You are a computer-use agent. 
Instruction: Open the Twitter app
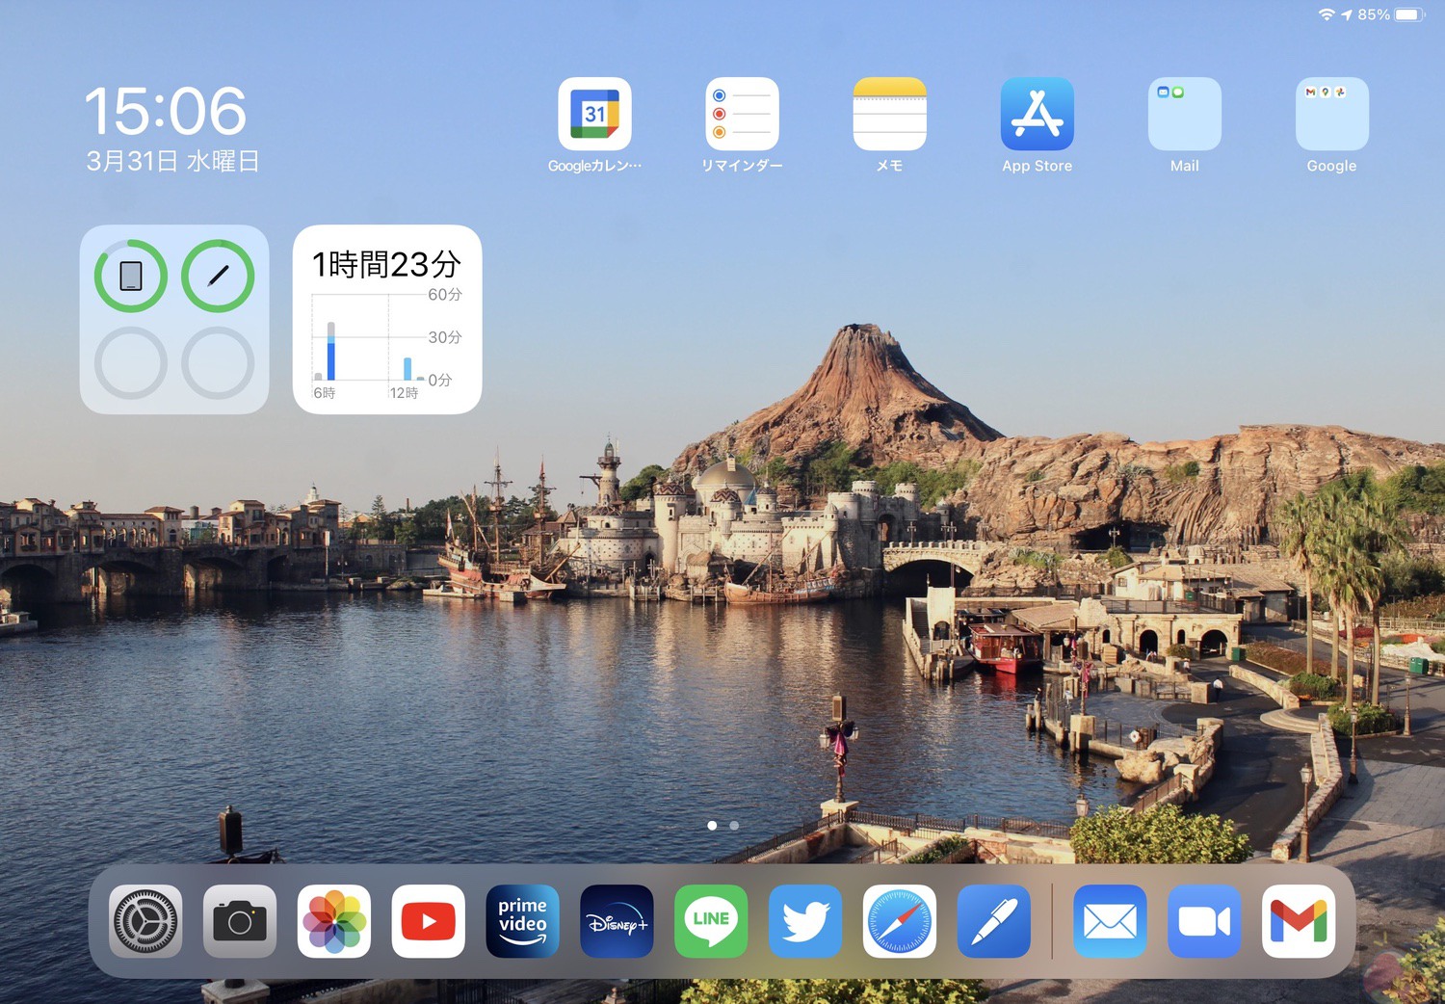[x=805, y=921]
